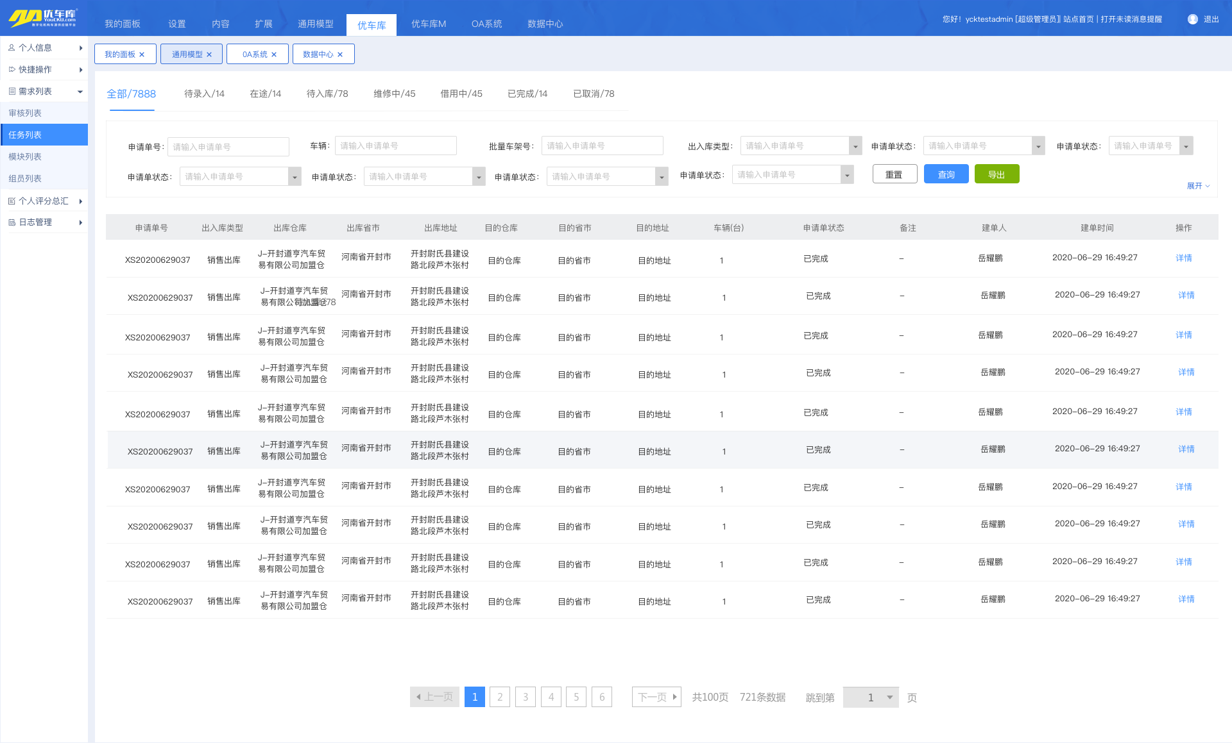Collapse the 需求列表 sidebar menu

click(x=80, y=92)
